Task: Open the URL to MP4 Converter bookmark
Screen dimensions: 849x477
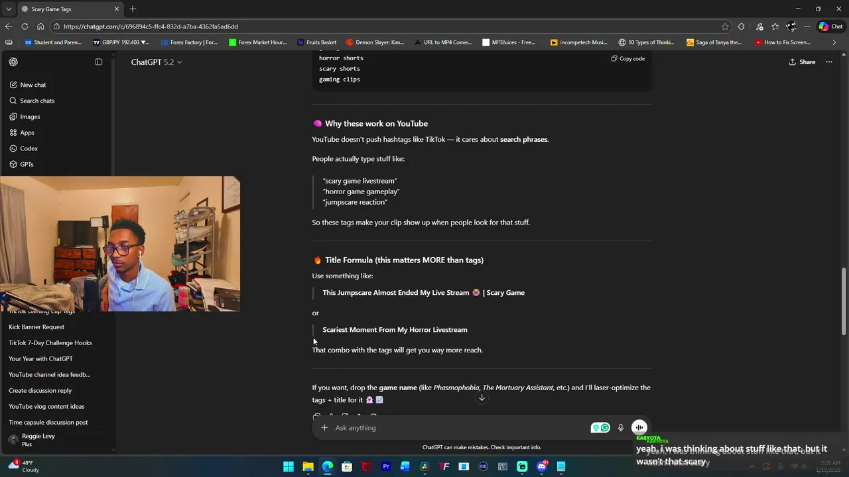Action: point(442,42)
